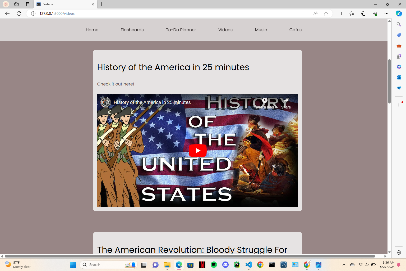Open split screen view
406x271 pixels.
(340, 13)
